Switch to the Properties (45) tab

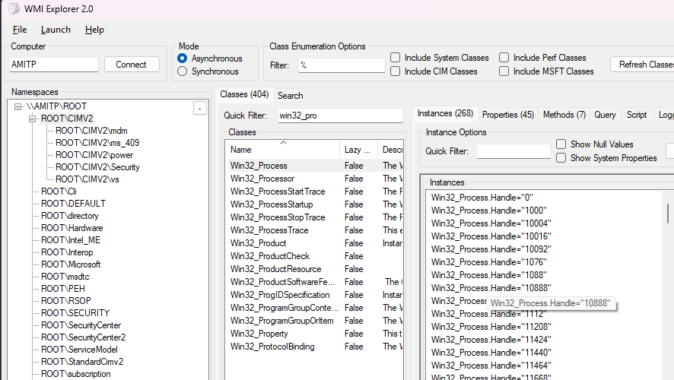(x=507, y=115)
